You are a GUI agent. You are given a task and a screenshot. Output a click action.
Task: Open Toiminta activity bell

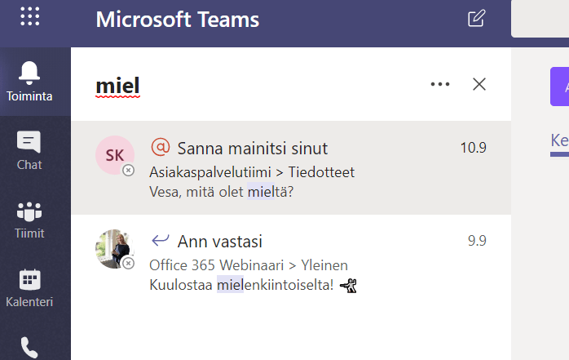coord(29,82)
